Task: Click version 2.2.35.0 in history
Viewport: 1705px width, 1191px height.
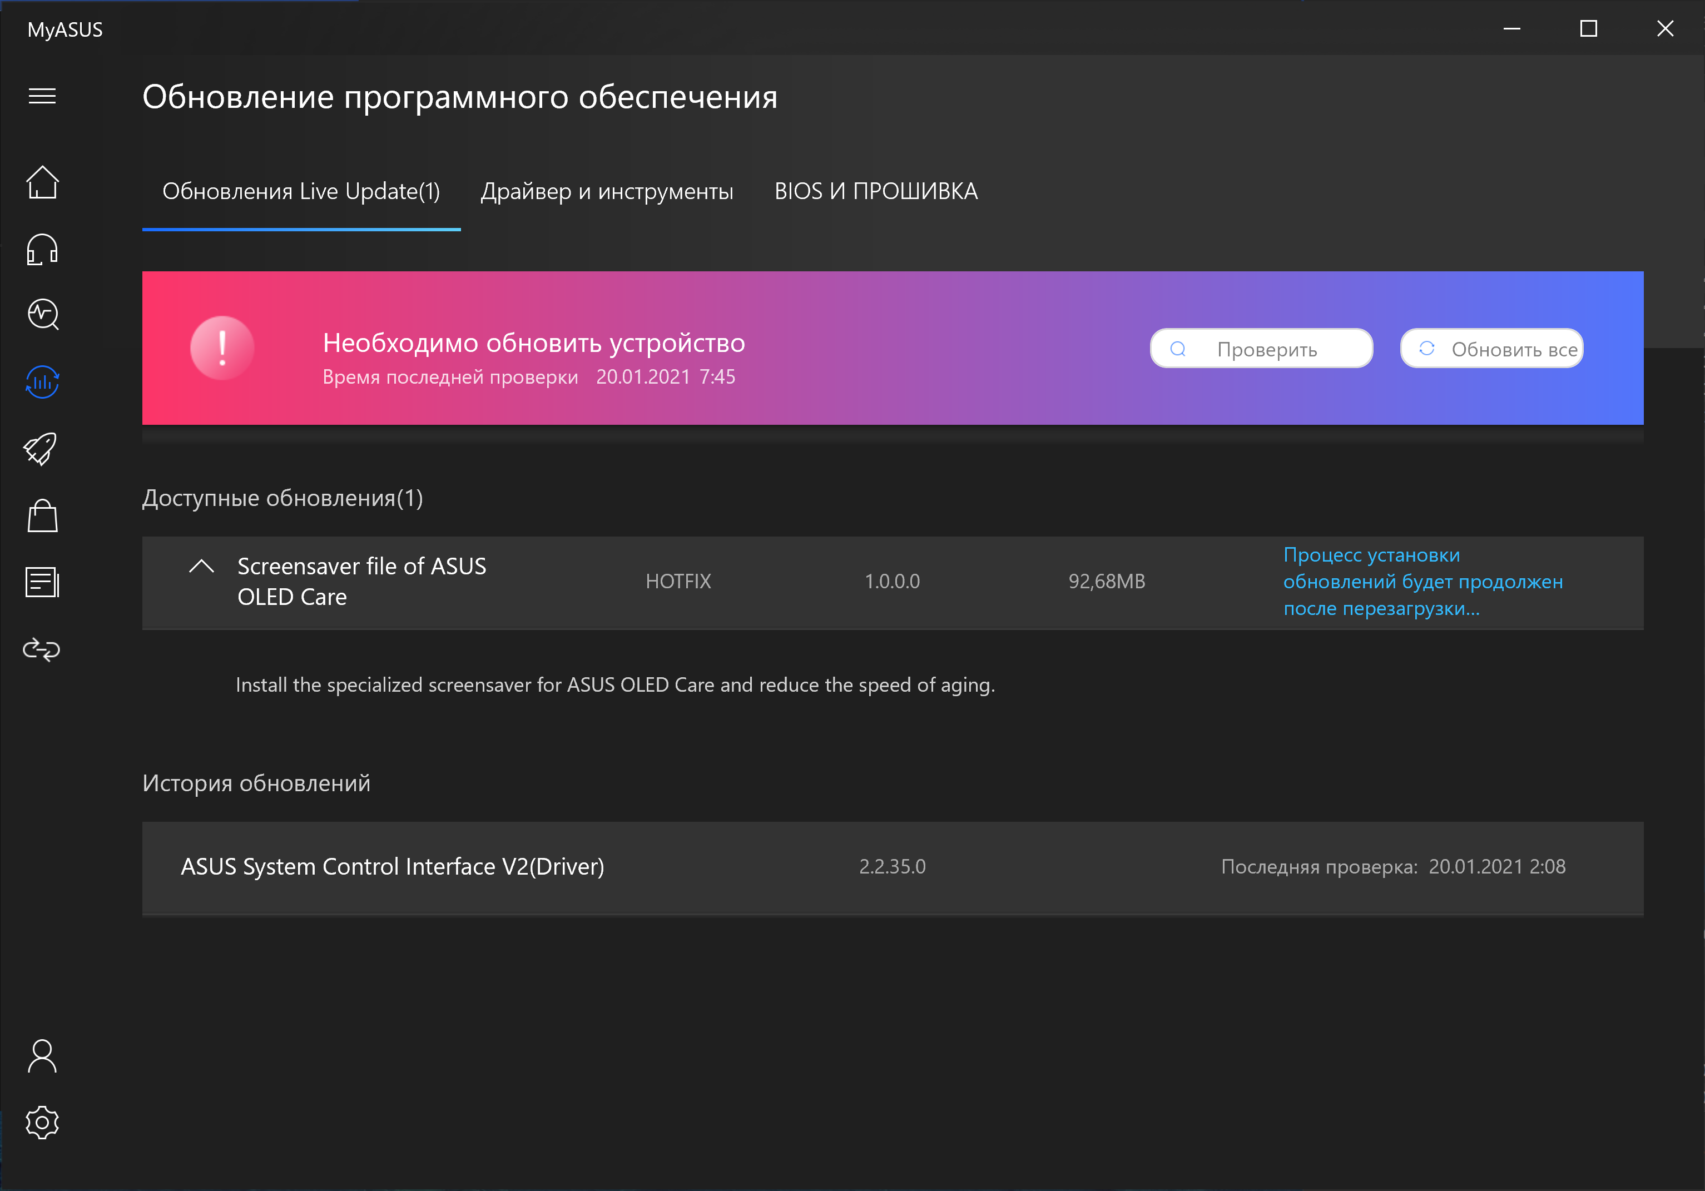Action: 892,866
